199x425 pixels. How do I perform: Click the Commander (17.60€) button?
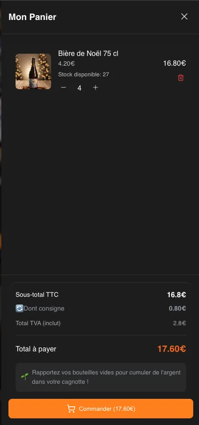tap(101, 409)
